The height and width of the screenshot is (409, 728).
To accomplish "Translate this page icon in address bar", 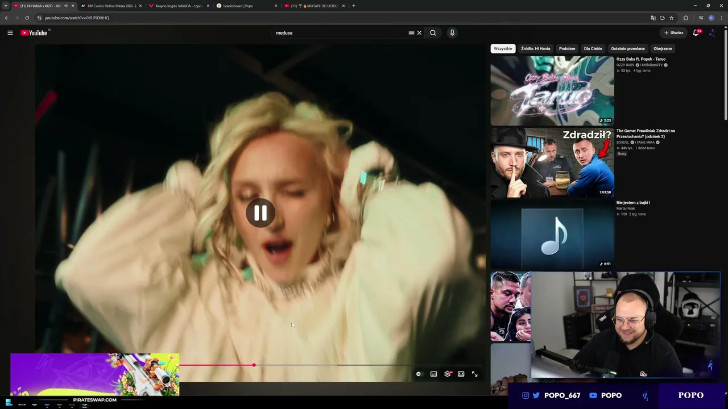I will pyautogui.click(x=653, y=18).
